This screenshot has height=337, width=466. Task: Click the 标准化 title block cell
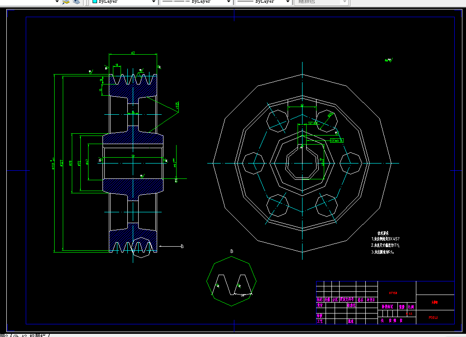tap(351, 305)
